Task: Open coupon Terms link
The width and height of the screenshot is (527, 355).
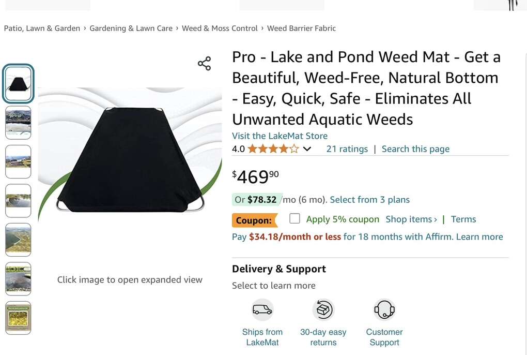Action: pyautogui.click(x=463, y=219)
